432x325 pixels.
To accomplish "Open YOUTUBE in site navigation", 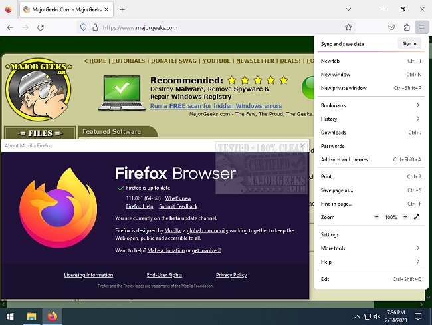I will click(216, 61).
